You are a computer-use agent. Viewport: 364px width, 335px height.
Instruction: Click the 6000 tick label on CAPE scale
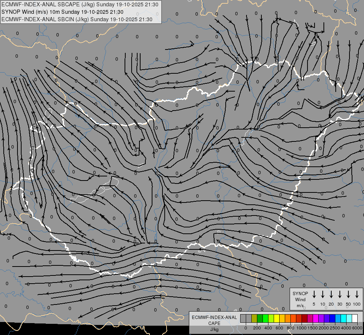click(357, 328)
